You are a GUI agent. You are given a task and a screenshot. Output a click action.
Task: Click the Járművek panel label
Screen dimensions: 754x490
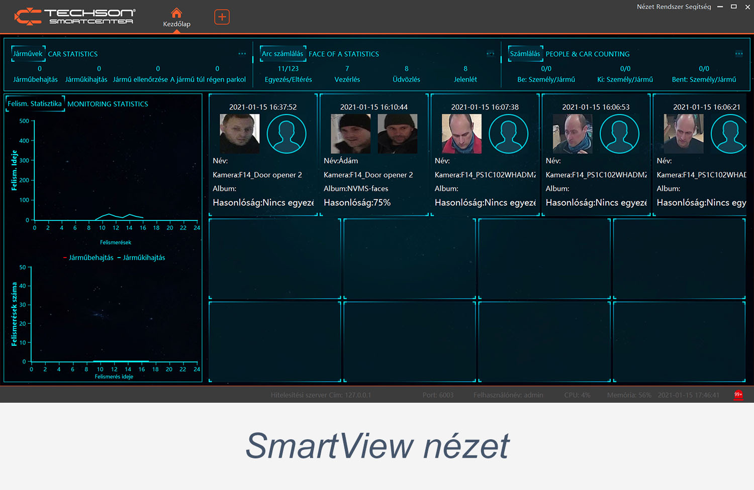pyautogui.click(x=28, y=54)
